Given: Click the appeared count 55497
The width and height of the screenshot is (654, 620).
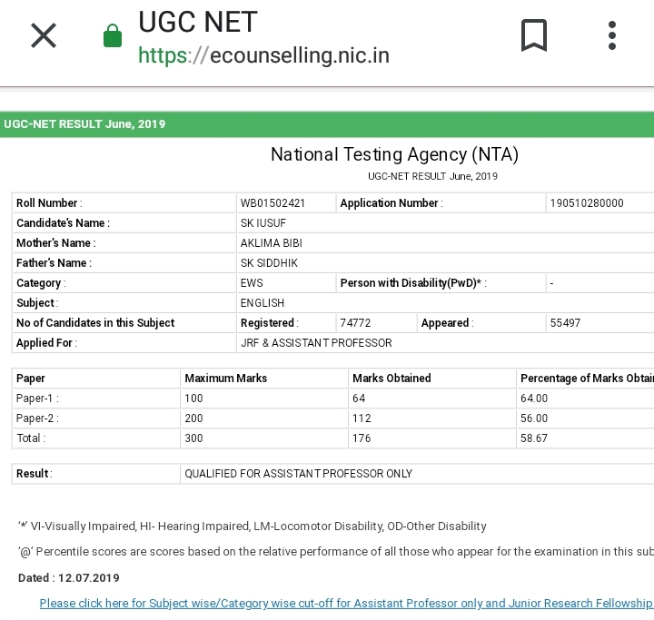Looking at the screenshot, I should click(565, 323).
